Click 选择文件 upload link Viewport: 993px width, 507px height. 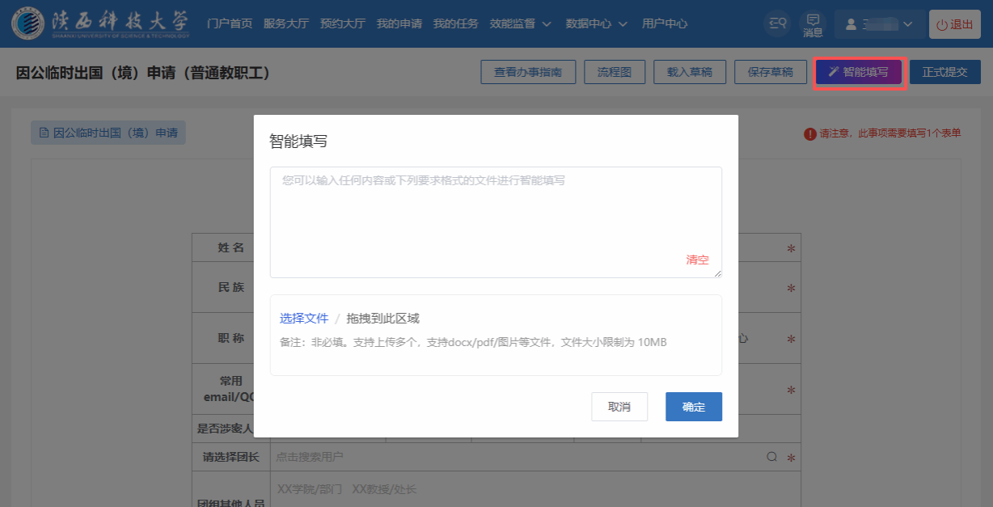click(304, 318)
